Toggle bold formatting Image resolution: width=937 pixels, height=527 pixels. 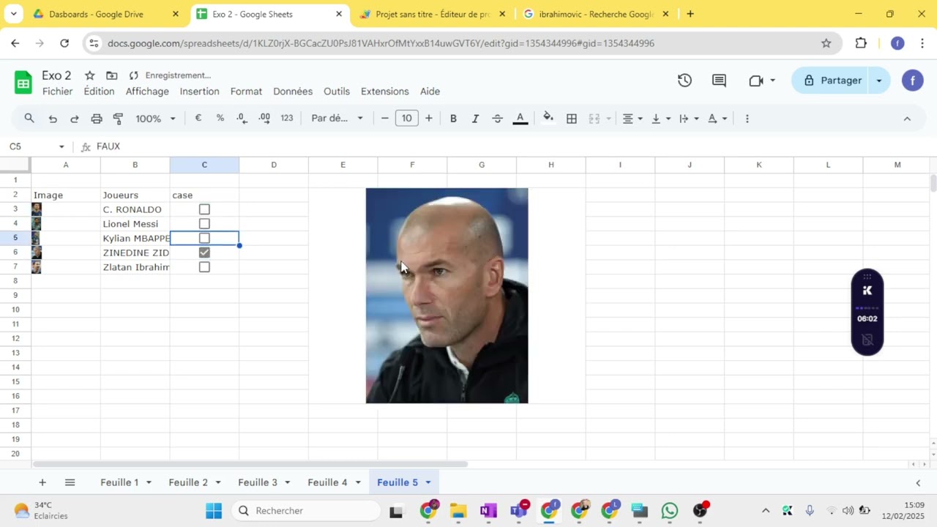point(453,119)
